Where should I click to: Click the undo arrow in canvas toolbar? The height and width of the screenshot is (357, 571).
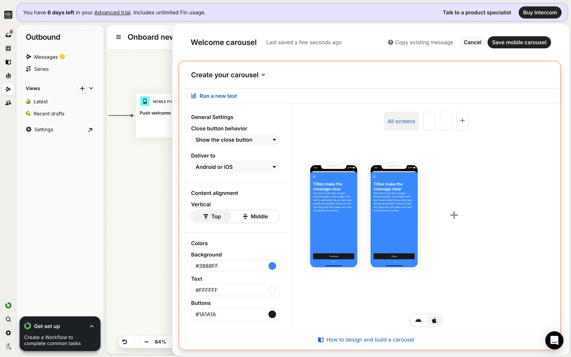125,342
